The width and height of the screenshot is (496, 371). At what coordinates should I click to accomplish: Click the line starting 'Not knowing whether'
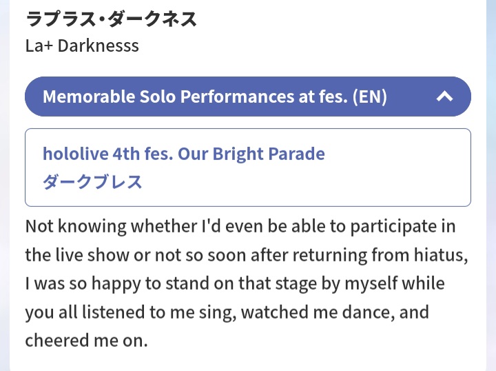(x=240, y=227)
